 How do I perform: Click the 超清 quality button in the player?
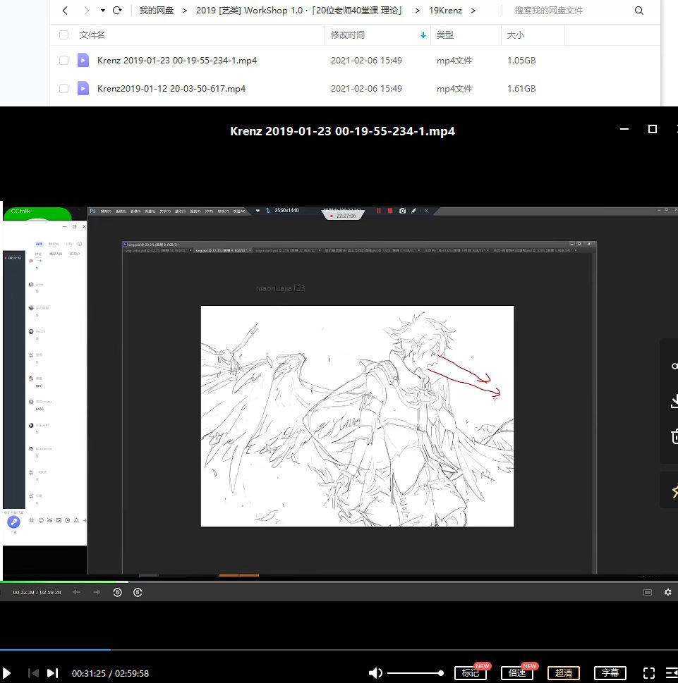pos(564,673)
